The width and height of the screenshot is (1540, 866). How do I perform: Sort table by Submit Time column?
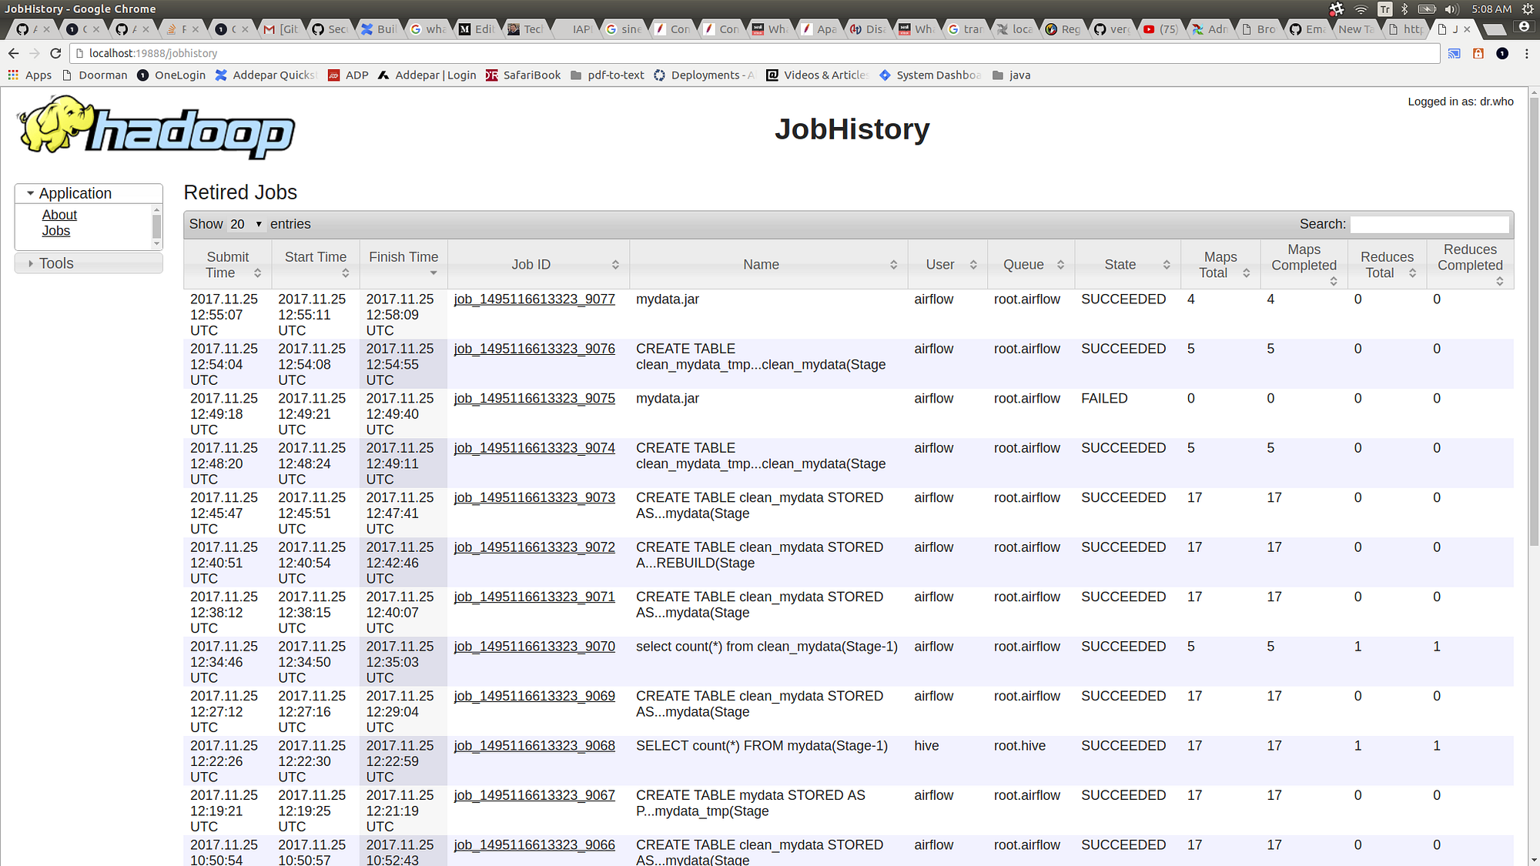tap(227, 264)
